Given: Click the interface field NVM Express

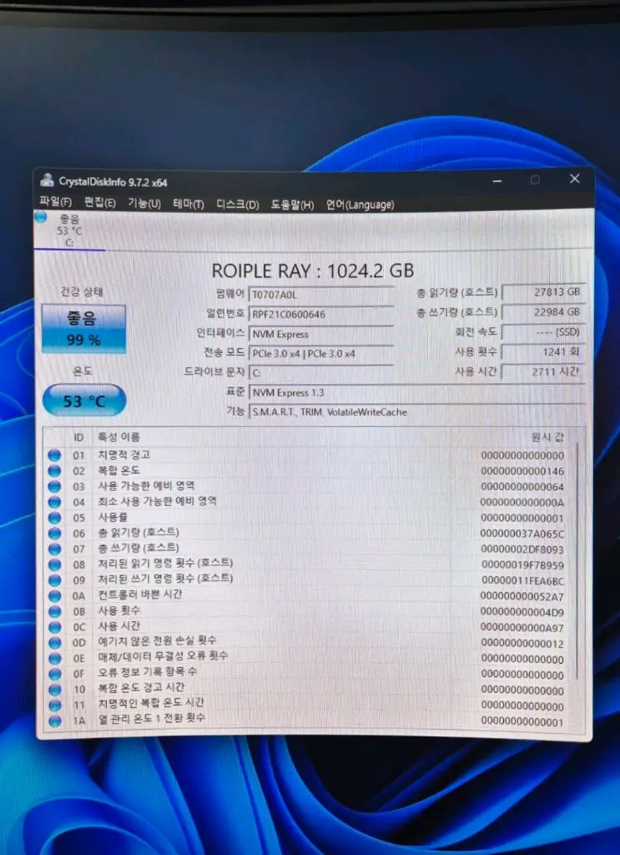Looking at the screenshot, I should click(321, 334).
